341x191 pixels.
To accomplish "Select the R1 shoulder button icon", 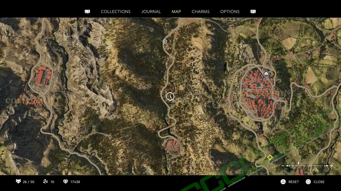I will pyautogui.click(x=253, y=12).
